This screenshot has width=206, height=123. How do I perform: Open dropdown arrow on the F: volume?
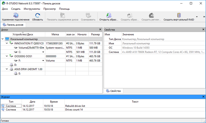coord(43,61)
